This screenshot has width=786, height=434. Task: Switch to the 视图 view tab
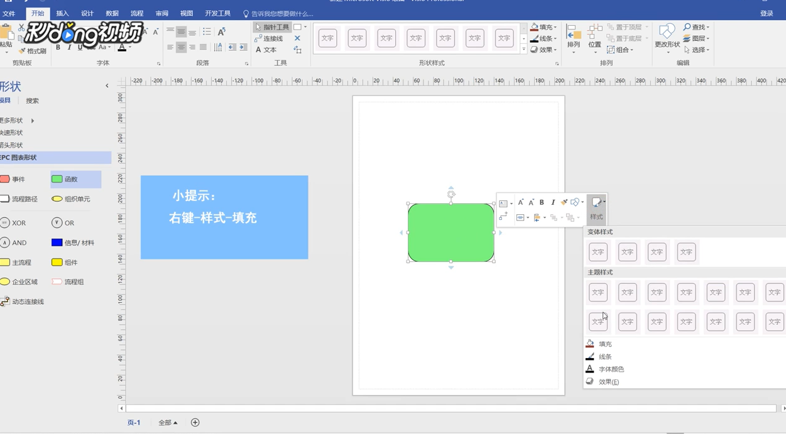click(187, 13)
